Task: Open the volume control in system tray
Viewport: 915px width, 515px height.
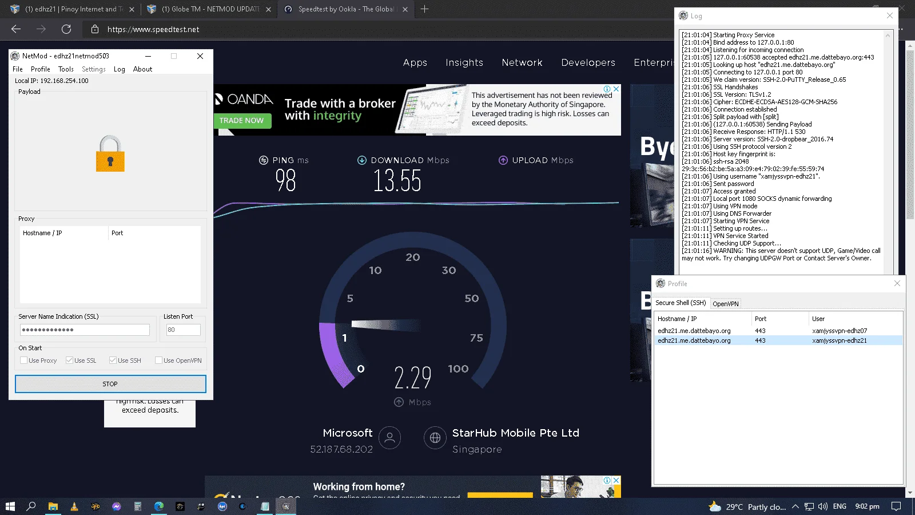Action: coord(823,506)
